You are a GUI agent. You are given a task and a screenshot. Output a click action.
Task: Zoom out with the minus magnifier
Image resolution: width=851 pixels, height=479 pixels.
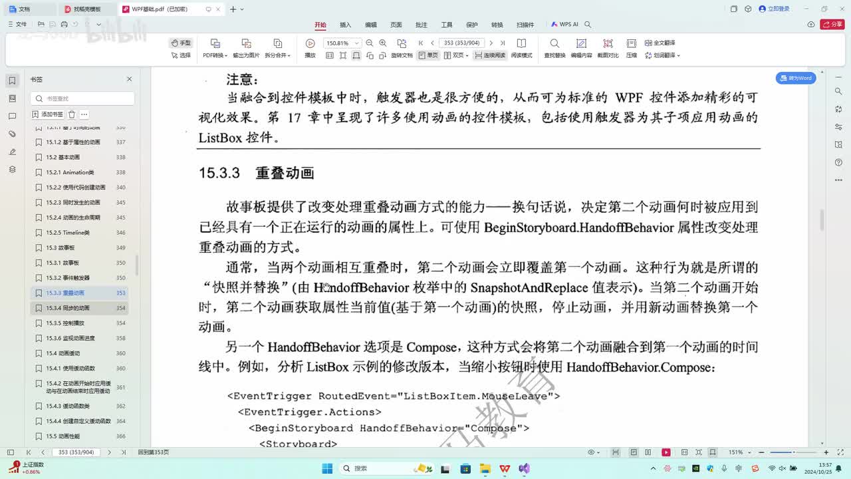pyautogui.click(x=370, y=43)
